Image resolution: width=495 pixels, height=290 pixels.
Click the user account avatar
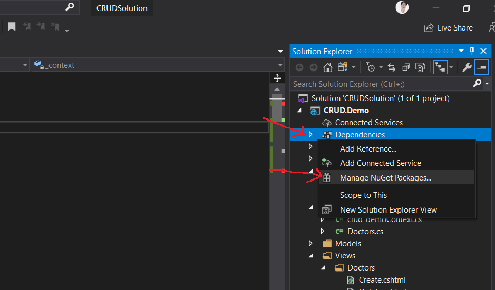tap(402, 7)
